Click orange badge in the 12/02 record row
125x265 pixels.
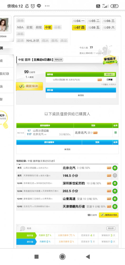pyautogui.click(x=109, y=206)
